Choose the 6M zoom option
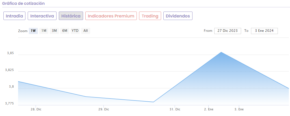This screenshot has height=116, width=290. 64,31
